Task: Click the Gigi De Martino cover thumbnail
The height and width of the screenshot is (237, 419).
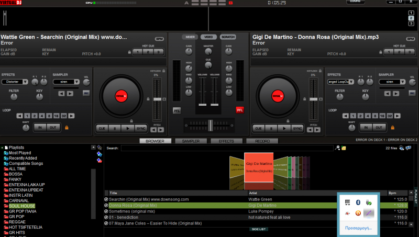Action: [259, 167]
